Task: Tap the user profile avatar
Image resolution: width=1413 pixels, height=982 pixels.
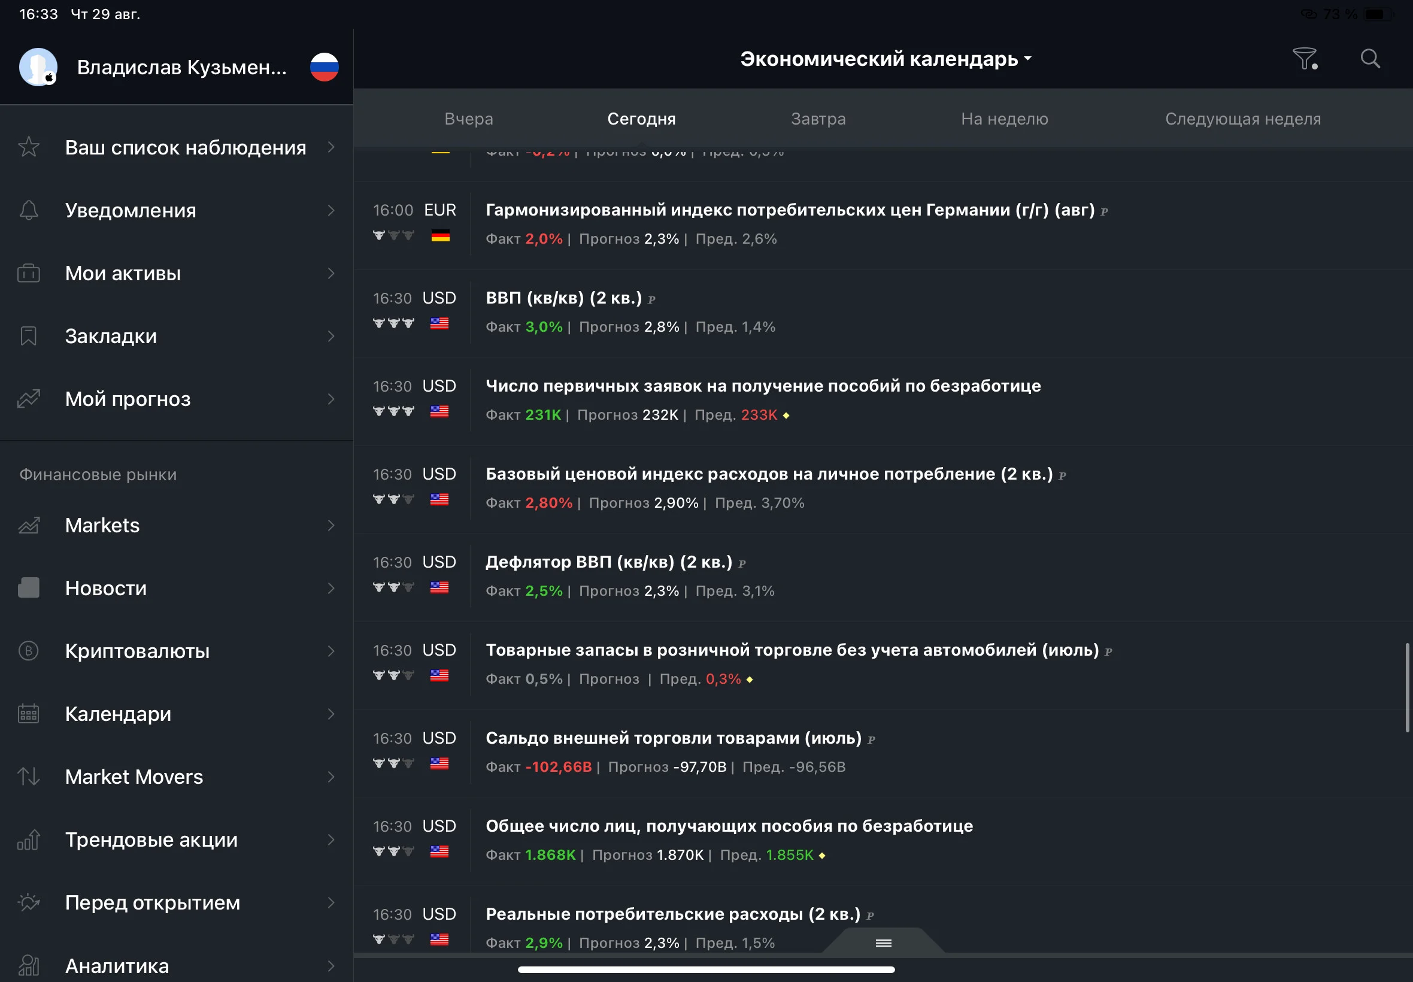Action: tap(38, 66)
